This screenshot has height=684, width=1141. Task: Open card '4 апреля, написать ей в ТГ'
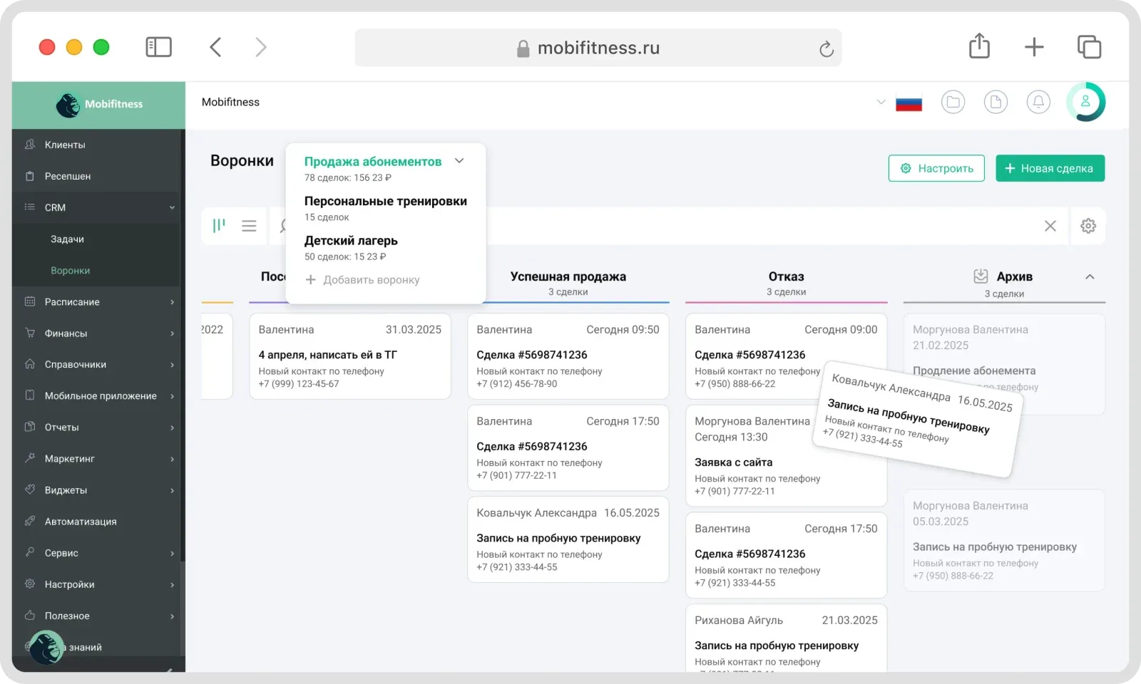tap(349, 356)
